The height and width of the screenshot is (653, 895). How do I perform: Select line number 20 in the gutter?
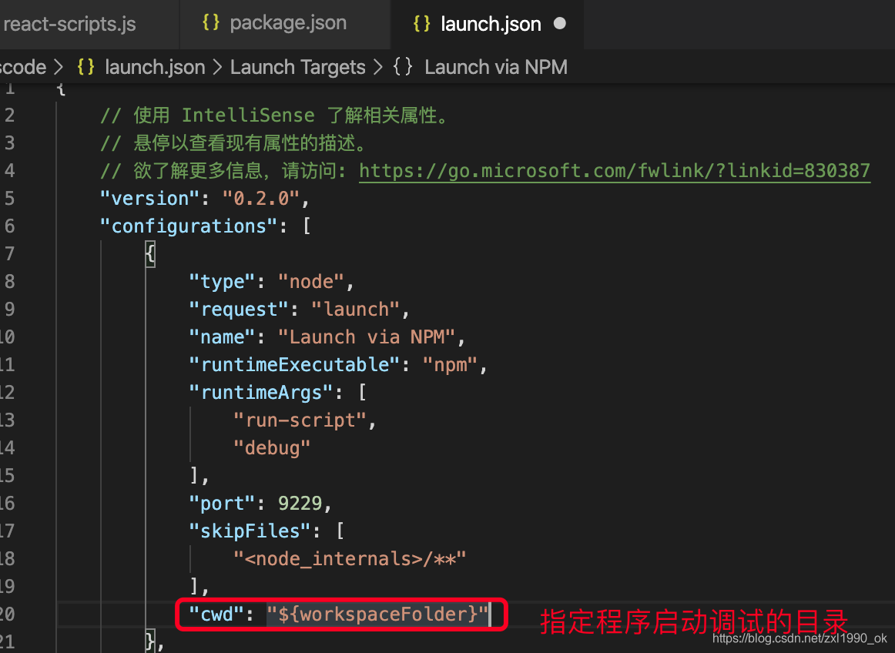tap(11, 614)
